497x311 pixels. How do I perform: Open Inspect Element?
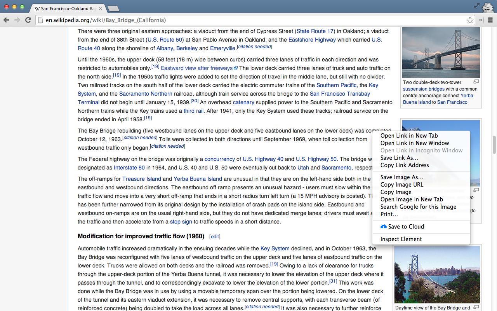coord(401,239)
